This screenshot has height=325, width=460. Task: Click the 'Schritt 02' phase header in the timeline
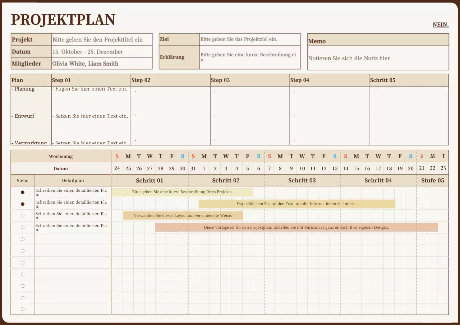coord(226,180)
